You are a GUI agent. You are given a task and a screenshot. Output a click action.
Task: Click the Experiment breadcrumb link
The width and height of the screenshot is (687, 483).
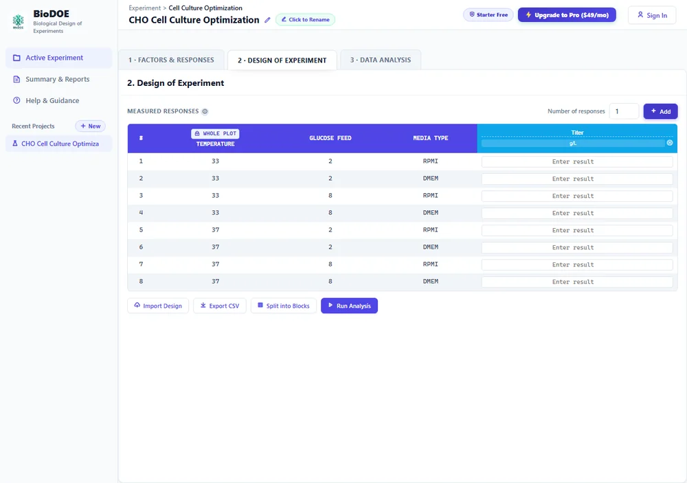pyautogui.click(x=144, y=8)
